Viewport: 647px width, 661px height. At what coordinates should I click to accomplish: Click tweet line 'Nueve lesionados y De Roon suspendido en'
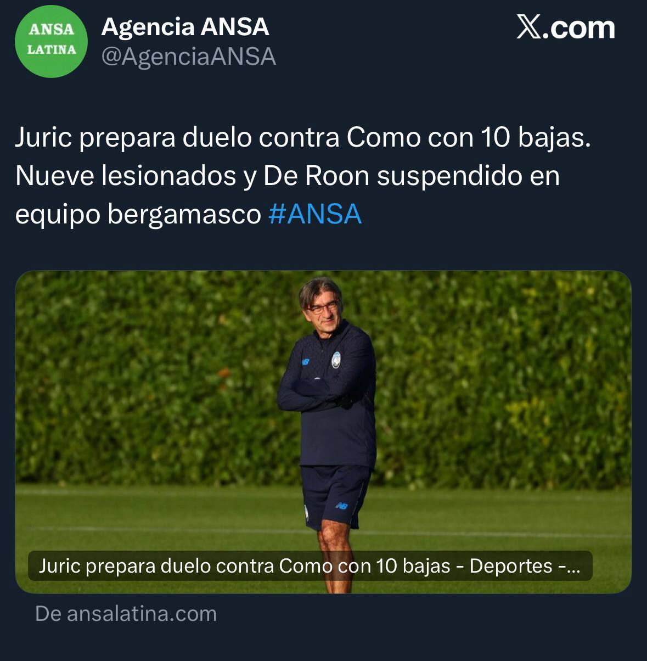[x=288, y=176]
